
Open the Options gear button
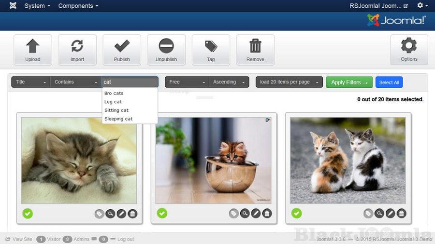409,50
